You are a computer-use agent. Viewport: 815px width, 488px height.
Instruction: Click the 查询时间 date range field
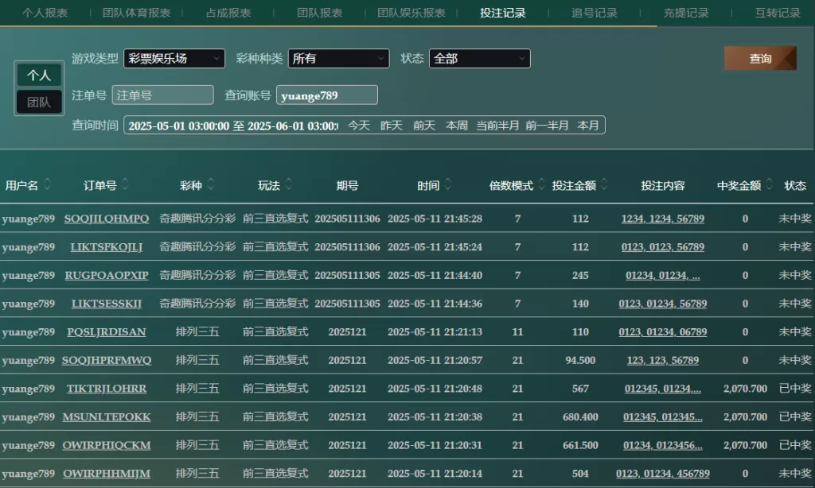coord(232,126)
